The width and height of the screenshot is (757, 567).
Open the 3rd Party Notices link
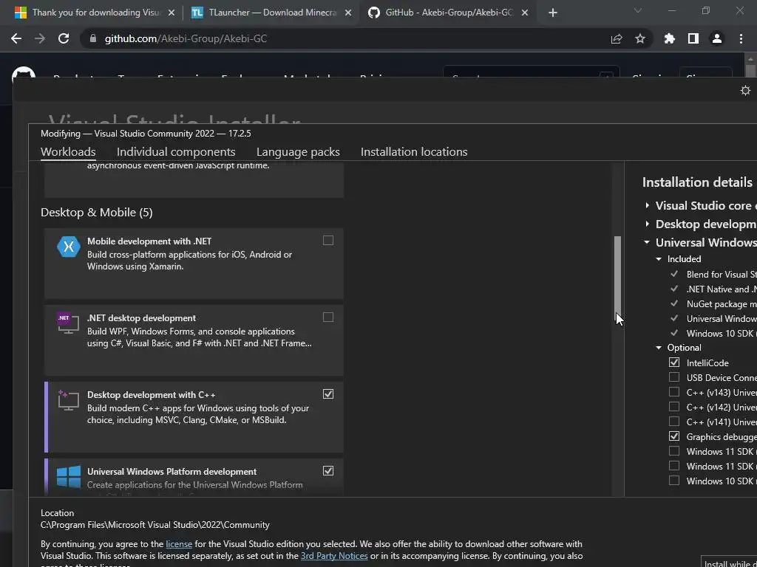(x=334, y=556)
